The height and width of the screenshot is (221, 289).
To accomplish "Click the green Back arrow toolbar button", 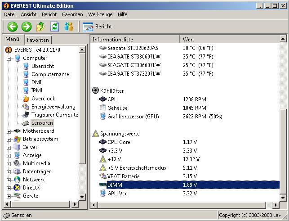I will point(12,27).
